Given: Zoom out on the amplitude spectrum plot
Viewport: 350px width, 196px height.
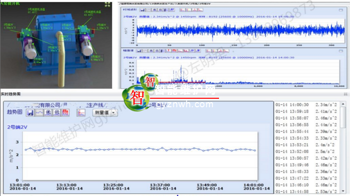Looking at the screenshot, I should pyautogui.click(x=156, y=51).
